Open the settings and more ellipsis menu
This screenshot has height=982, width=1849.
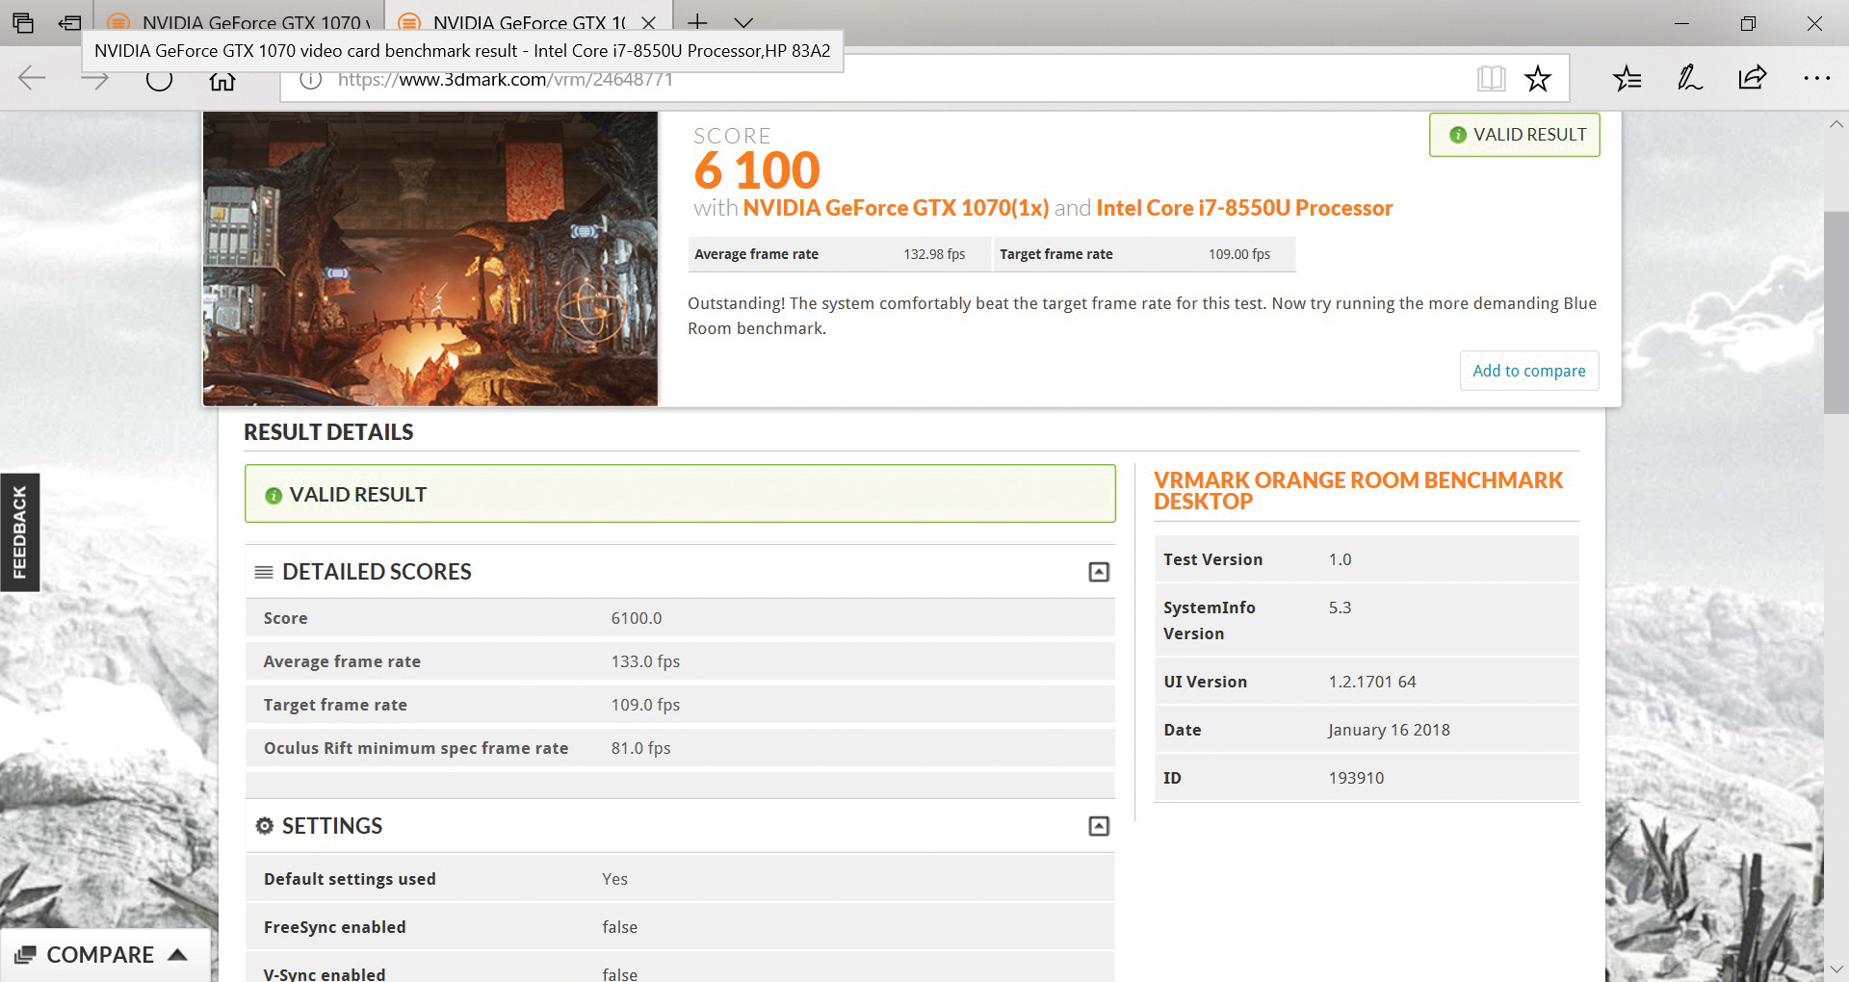click(x=1816, y=79)
